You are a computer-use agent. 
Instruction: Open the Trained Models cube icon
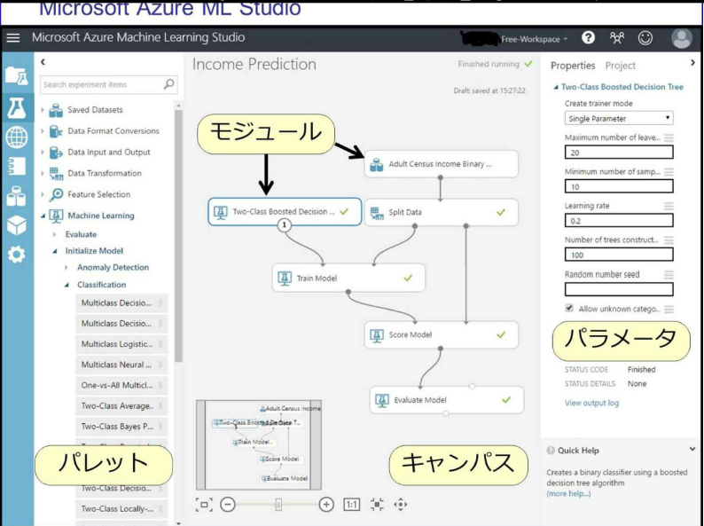17,225
